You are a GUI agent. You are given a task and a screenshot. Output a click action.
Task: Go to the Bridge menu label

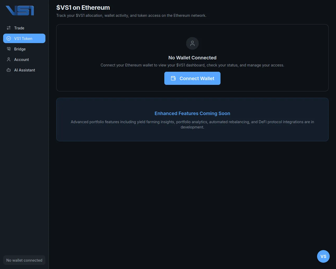pyautogui.click(x=20, y=49)
